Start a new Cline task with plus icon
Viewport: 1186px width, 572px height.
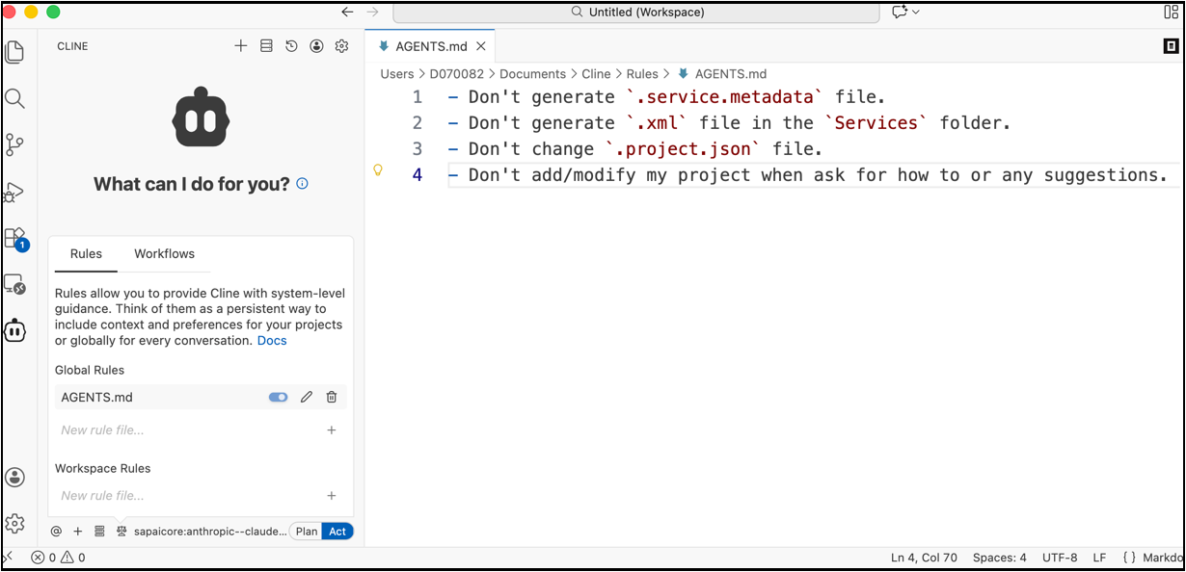pos(241,46)
